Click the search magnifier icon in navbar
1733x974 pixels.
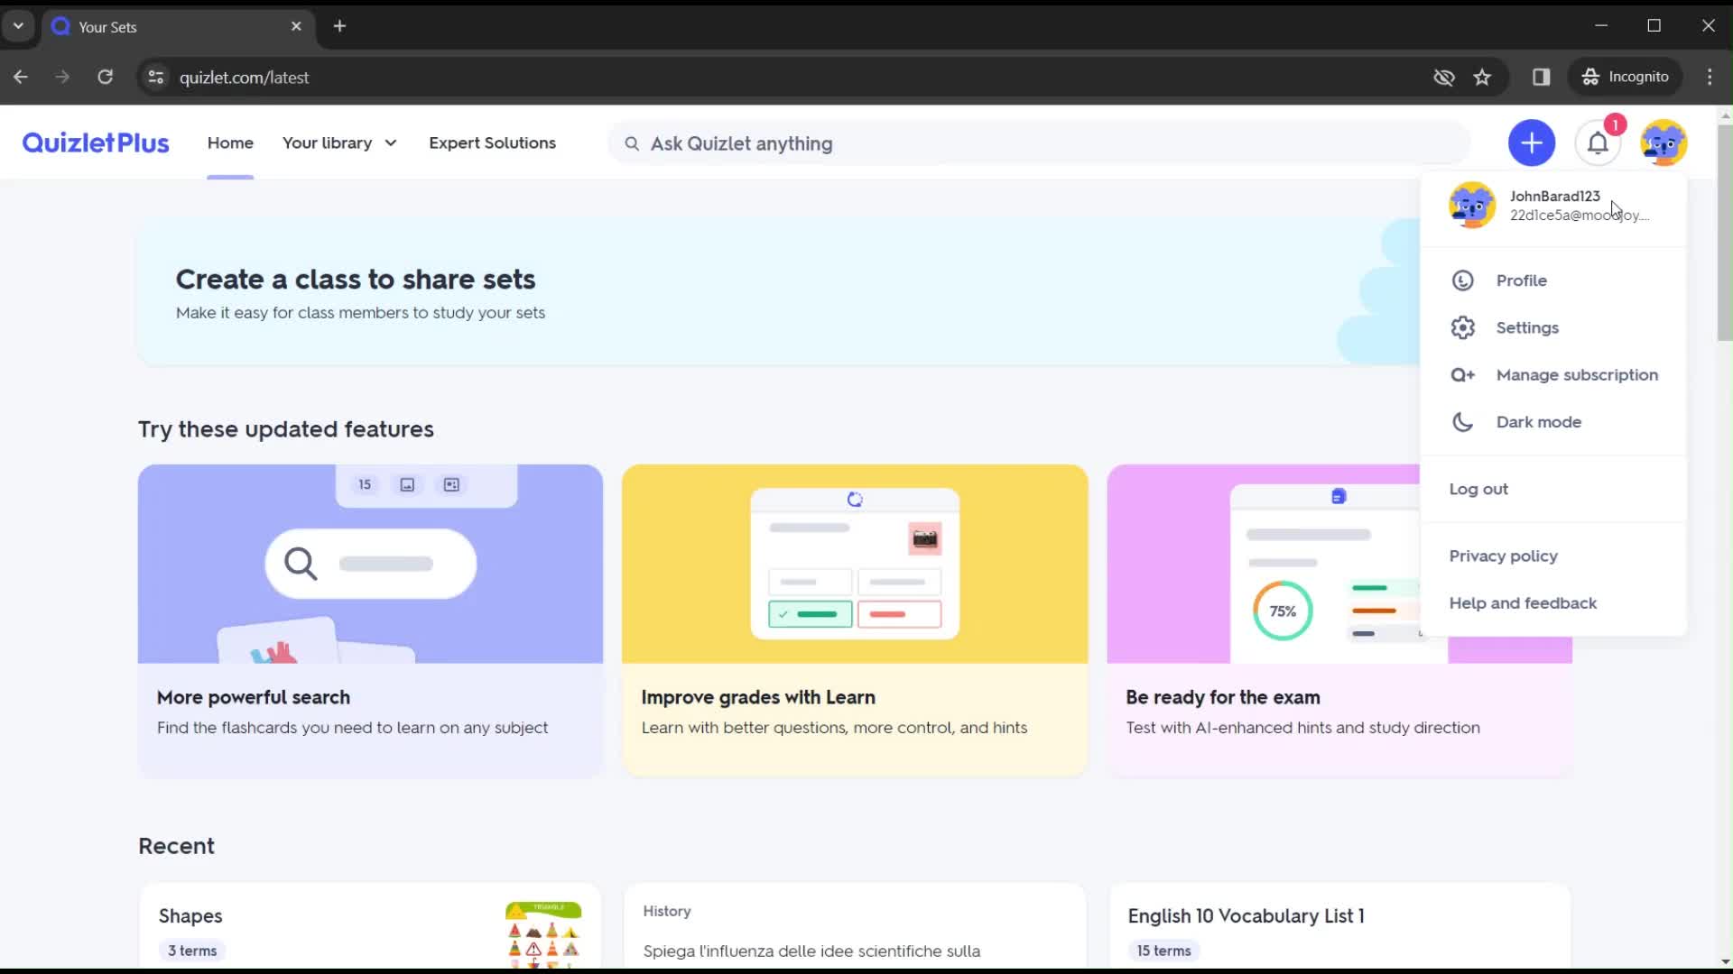631,142
